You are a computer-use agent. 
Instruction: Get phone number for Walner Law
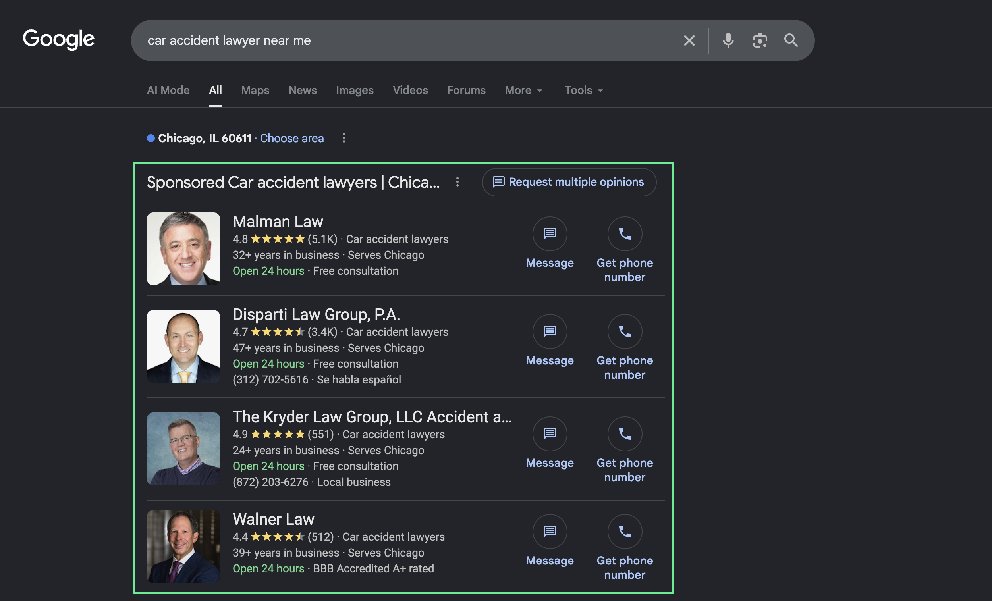[x=624, y=547]
